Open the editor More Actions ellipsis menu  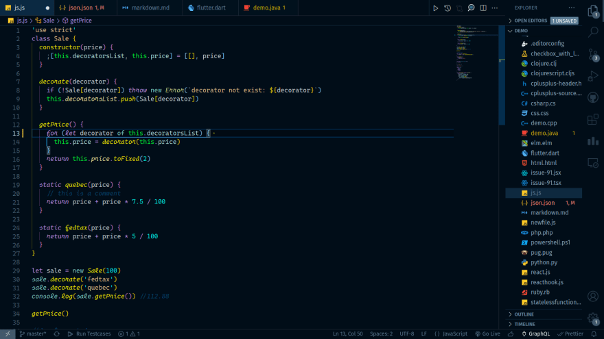(495, 8)
